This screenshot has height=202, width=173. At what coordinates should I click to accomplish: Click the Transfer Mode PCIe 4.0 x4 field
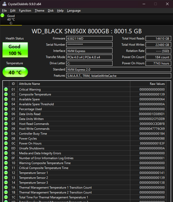click(x=89, y=57)
